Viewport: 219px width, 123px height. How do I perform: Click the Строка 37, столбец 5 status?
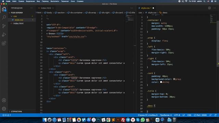pyautogui.click(x=147, y=115)
